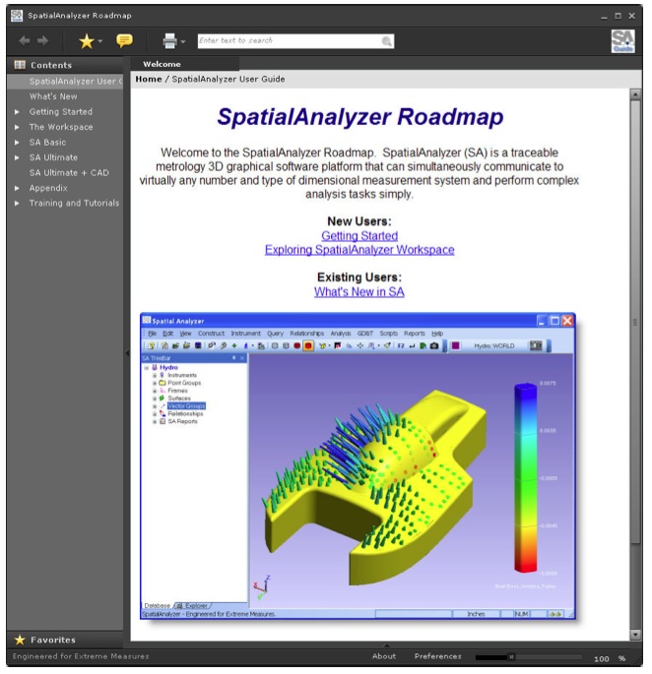Click the zoom slider in the status bar
This screenshot has height=674, width=652.
529,657
